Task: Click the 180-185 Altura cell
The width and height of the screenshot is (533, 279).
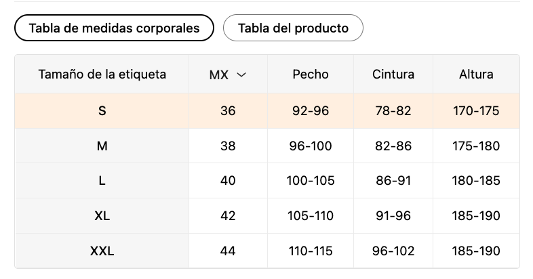Action: [476, 181]
